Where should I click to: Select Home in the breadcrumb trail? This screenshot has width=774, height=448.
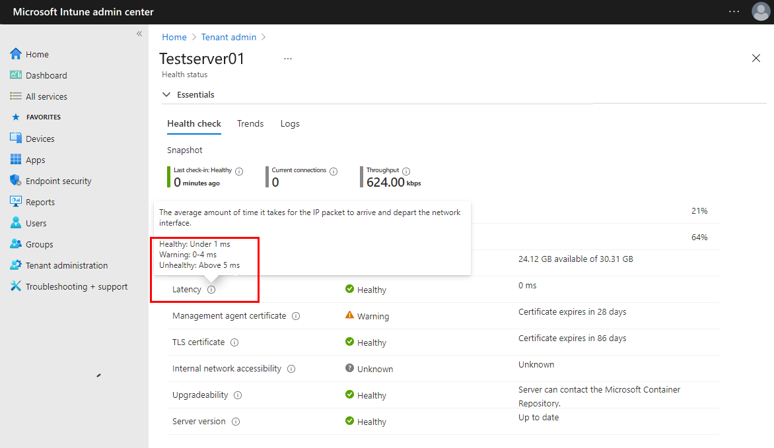[174, 37]
